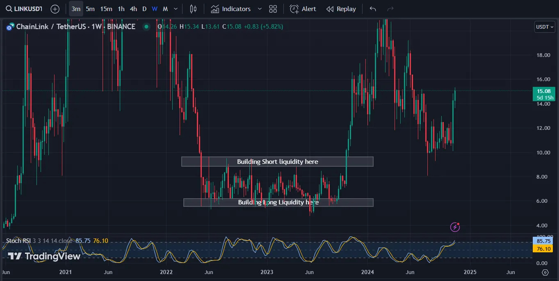Open the symbol search magnifier icon

point(9,9)
